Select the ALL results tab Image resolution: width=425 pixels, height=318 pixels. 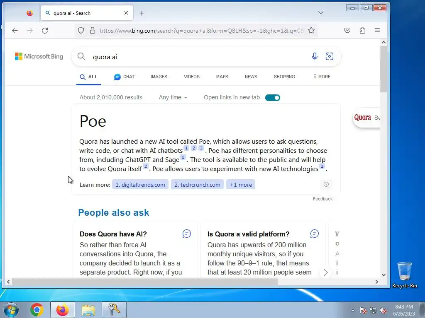pos(89,77)
